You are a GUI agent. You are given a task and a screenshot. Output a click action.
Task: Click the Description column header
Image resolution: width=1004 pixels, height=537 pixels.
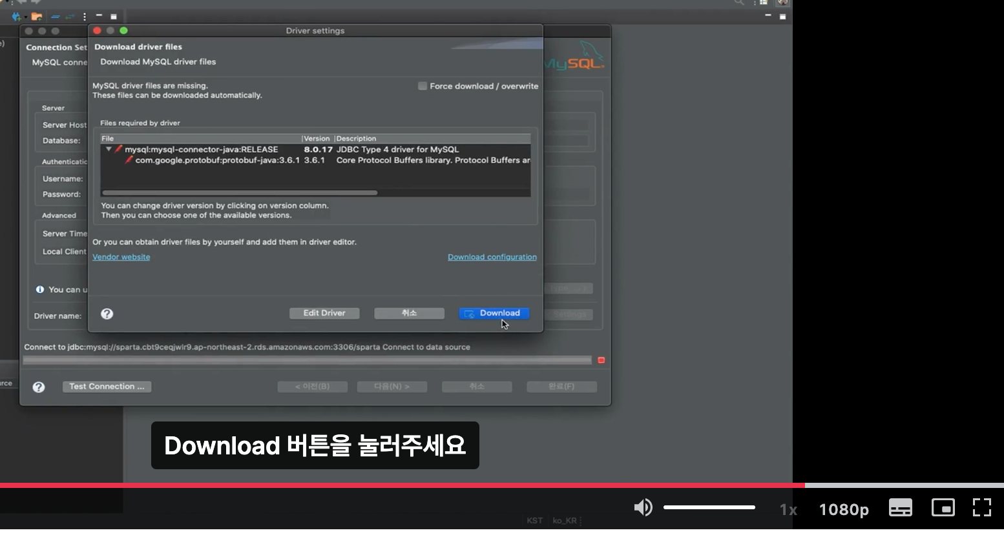coord(432,138)
